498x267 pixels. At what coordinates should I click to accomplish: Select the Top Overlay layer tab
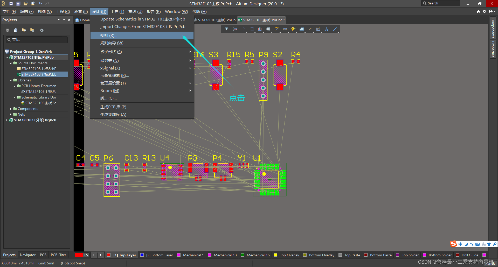tap(286, 255)
